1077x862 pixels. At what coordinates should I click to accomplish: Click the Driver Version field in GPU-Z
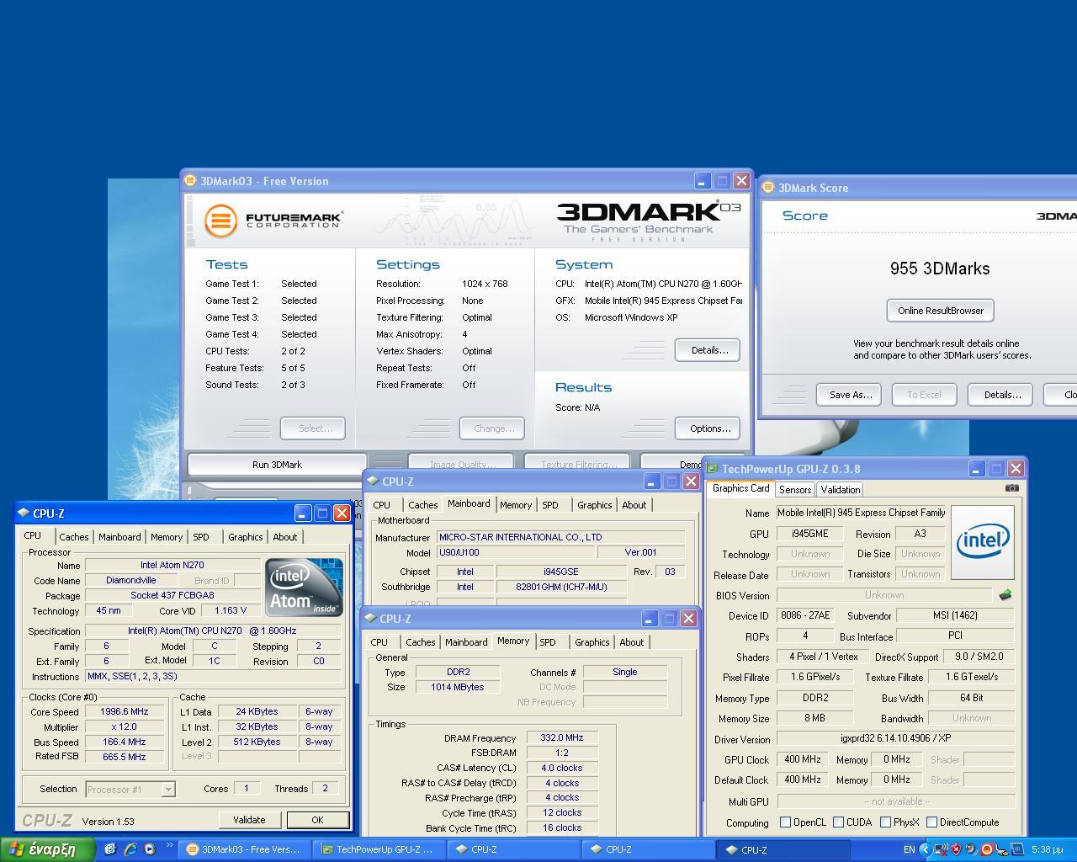[x=895, y=738]
